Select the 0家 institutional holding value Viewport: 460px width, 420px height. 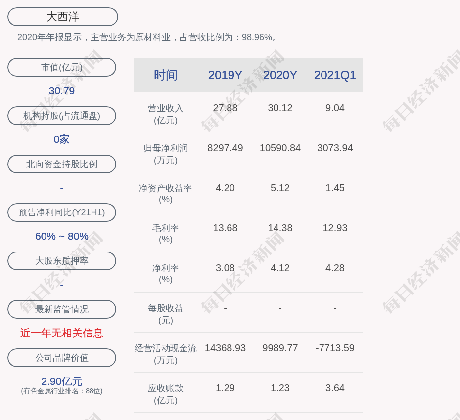pos(62,139)
